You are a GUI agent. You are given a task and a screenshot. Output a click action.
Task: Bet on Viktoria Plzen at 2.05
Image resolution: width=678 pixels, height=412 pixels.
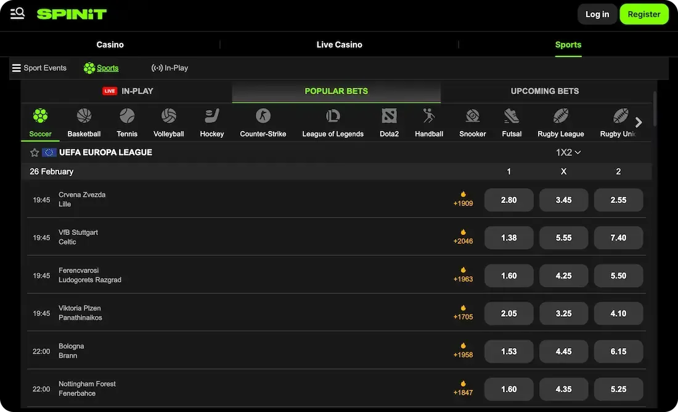(509, 313)
